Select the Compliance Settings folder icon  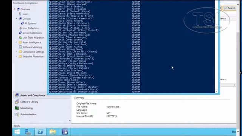[20, 52]
